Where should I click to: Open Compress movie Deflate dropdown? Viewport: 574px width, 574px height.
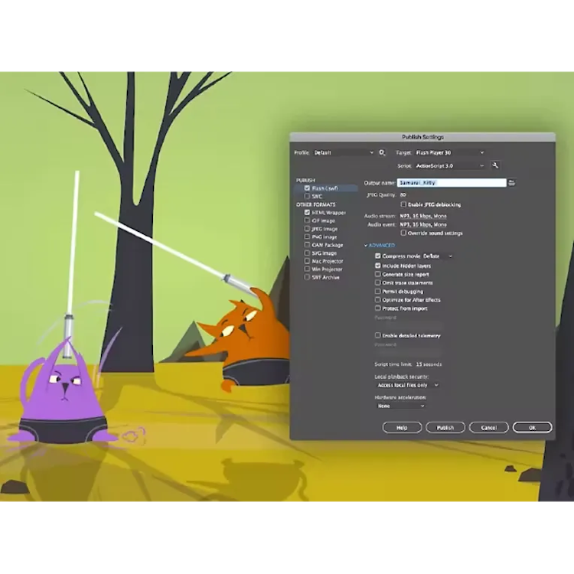click(x=438, y=256)
